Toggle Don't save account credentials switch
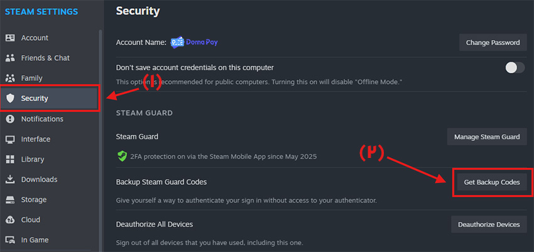 click(x=515, y=68)
